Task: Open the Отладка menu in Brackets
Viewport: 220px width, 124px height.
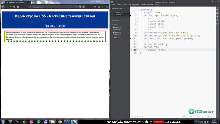Action: point(143,4)
